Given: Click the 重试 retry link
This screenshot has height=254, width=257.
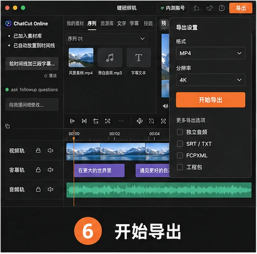Looking at the screenshot, I should click(51, 76).
